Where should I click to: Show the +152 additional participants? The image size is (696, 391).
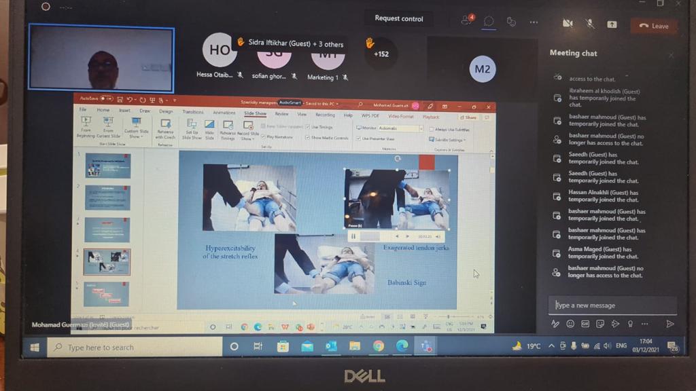pos(381,54)
